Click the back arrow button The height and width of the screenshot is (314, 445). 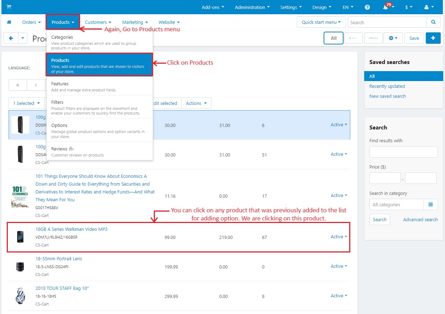point(11,38)
